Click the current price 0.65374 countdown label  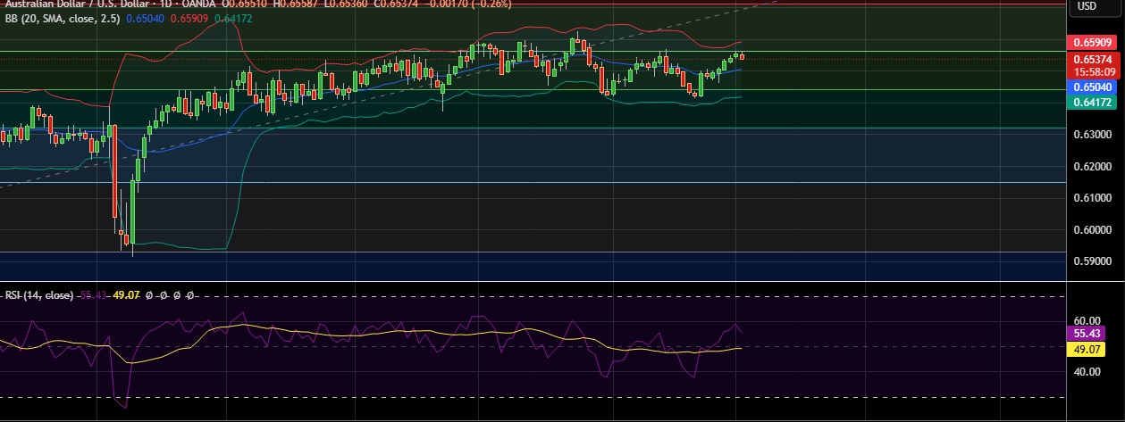pos(1092,64)
